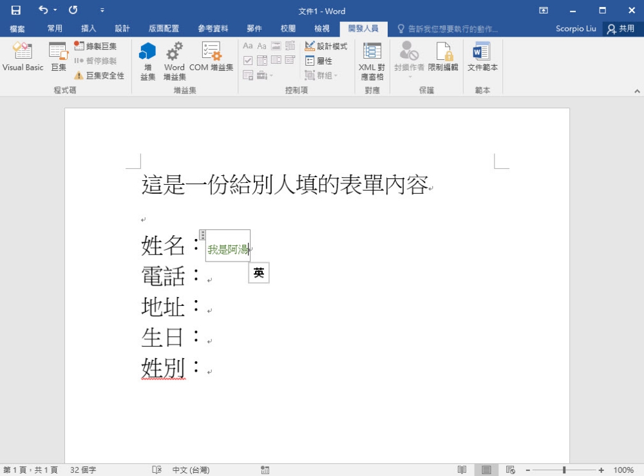Open the 增益集 add-ins store
This screenshot has height=476, width=644.
click(x=147, y=61)
